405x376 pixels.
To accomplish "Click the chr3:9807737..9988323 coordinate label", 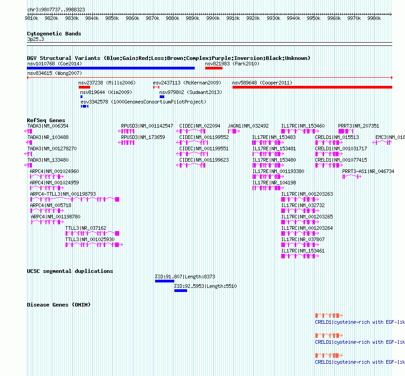I will [x=56, y=10].
